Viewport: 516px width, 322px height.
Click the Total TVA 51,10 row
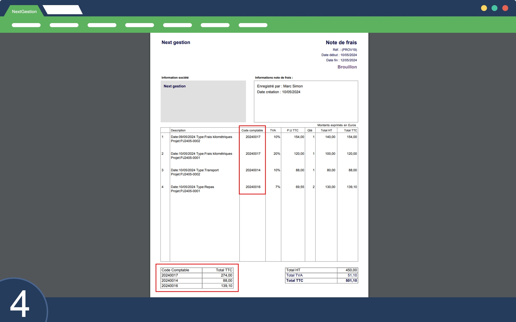click(321, 275)
